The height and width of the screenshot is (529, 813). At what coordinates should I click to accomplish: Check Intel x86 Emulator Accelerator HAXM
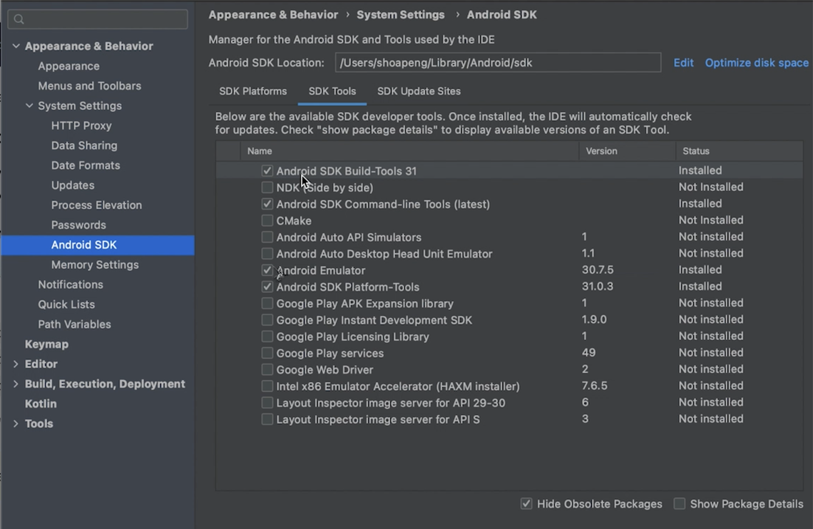coord(267,386)
